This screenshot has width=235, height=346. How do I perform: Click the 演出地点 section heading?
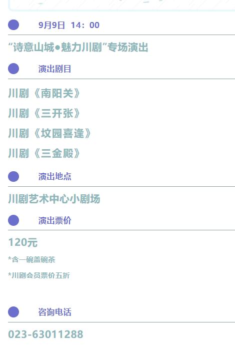click(x=54, y=177)
